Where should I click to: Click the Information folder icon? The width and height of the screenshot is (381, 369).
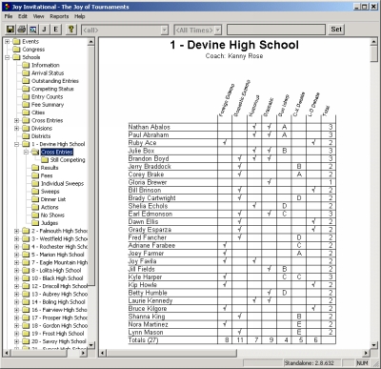[26, 65]
